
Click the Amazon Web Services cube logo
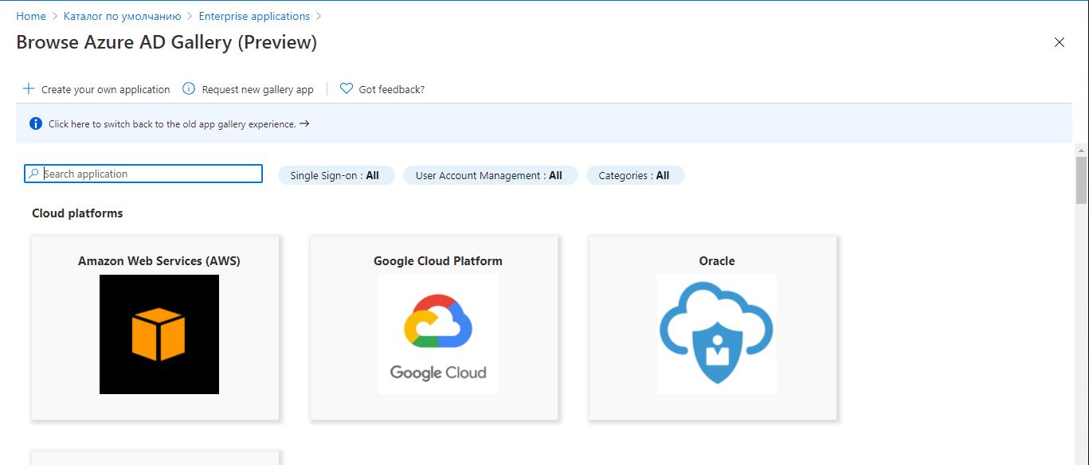(x=159, y=334)
